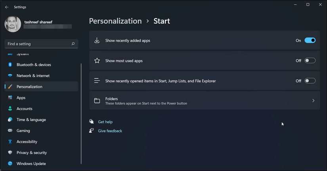The height and width of the screenshot is (171, 327).
Task: Expand Folders with the chevron arrow
Action: [x=313, y=101]
